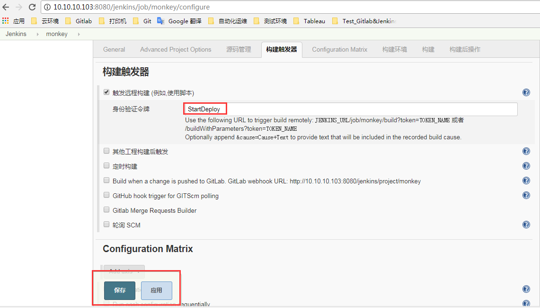This screenshot has height=308, width=540.
Task: Open the Tableau bookmark folder
Action: 309,21
